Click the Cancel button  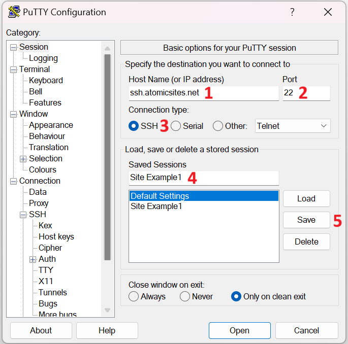click(x=306, y=330)
